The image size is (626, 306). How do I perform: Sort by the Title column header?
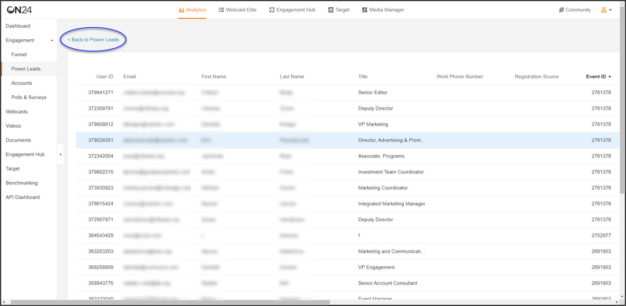coord(363,77)
